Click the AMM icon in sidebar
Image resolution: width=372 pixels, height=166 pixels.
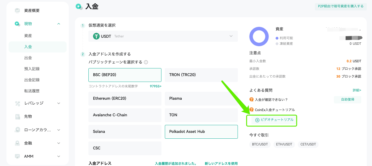coord(17,156)
